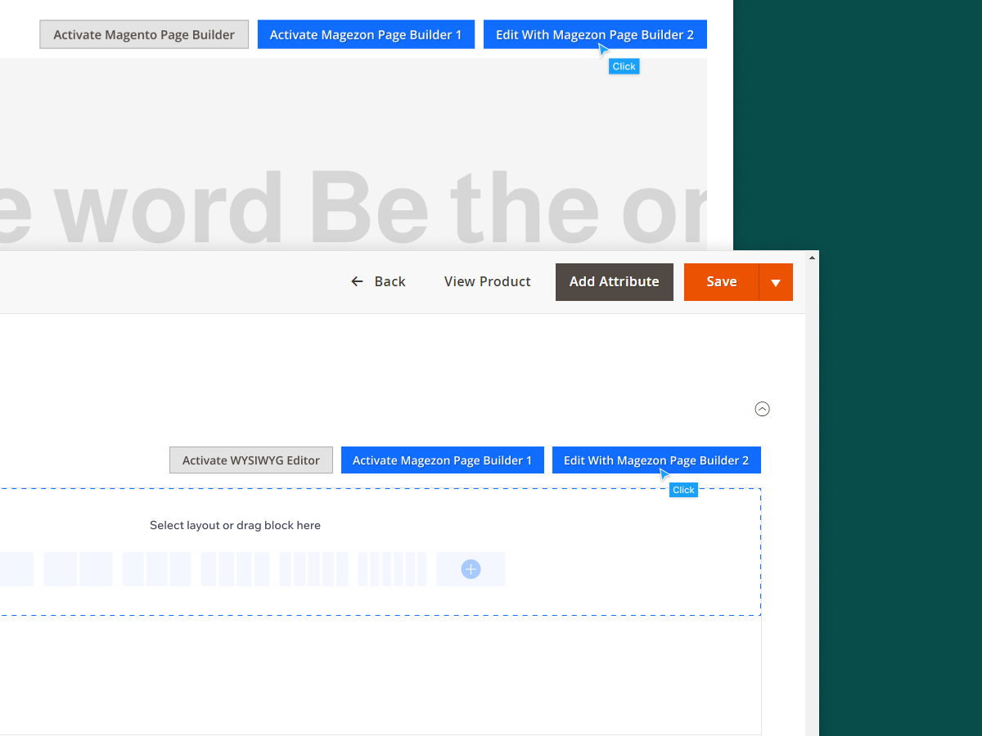Click the Activate Magento Page Builder button
This screenshot has height=736, width=982.
point(144,35)
